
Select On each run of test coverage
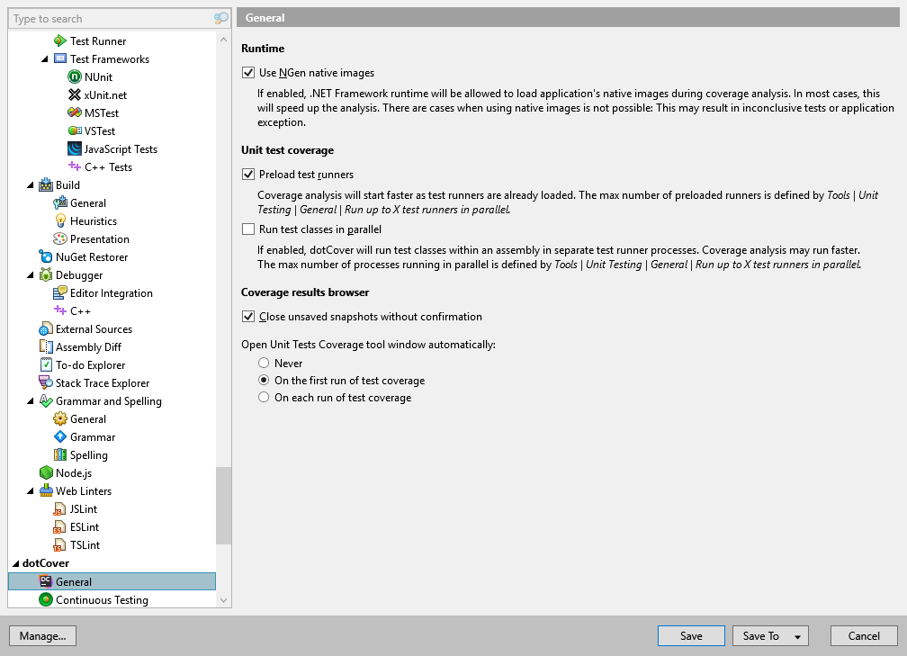pyautogui.click(x=264, y=398)
